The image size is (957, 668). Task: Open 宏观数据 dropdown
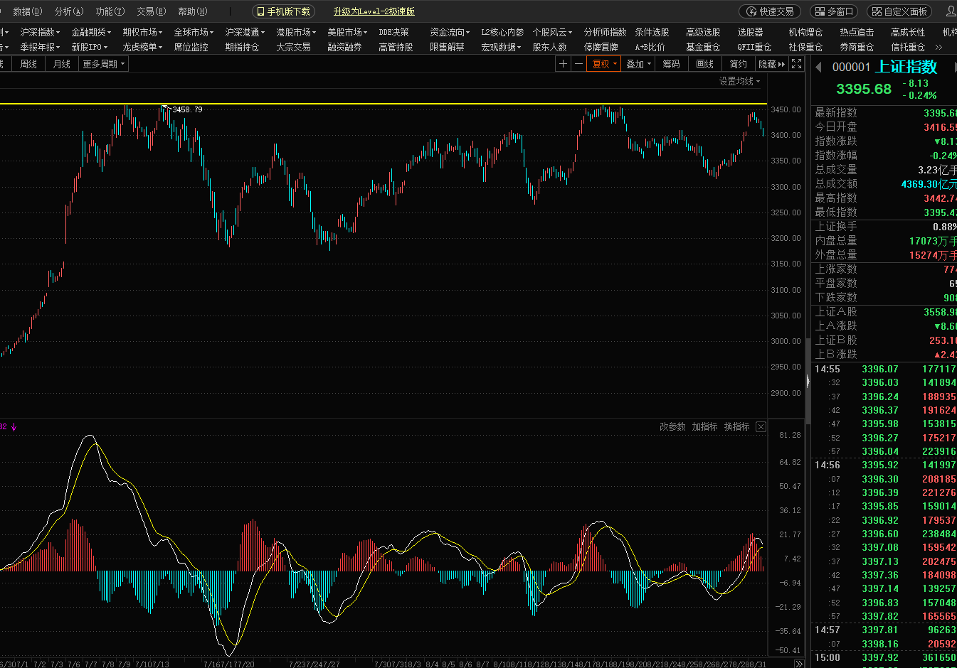(501, 47)
